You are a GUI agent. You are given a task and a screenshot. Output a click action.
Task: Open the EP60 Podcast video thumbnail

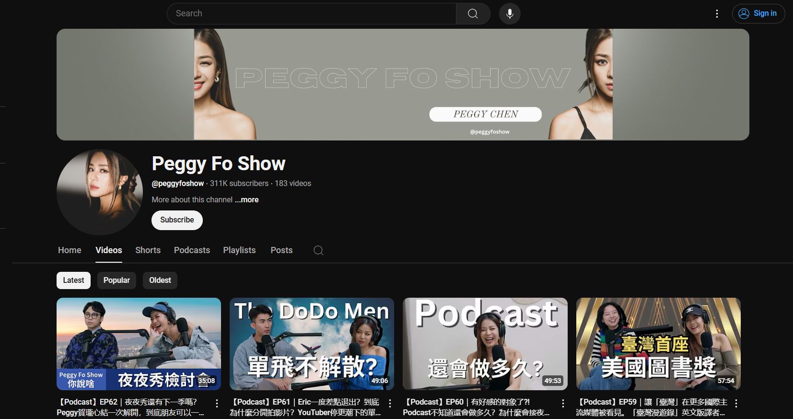pyautogui.click(x=485, y=344)
